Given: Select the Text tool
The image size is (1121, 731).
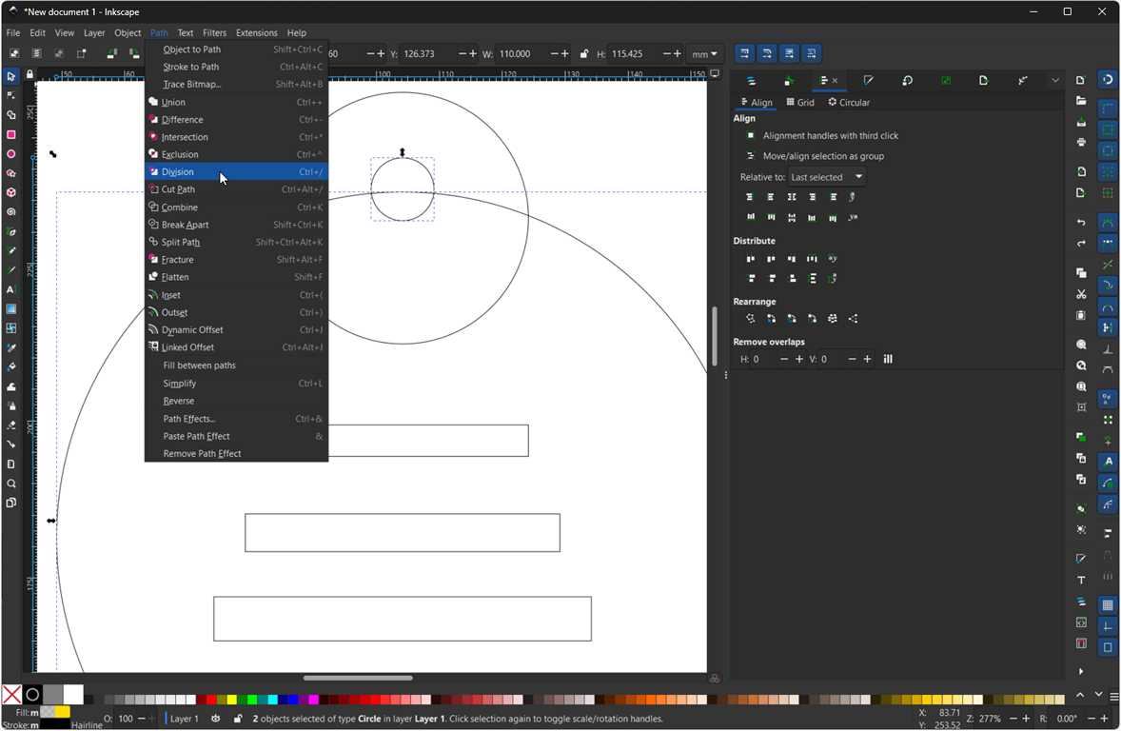Looking at the screenshot, I should (10, 289).
